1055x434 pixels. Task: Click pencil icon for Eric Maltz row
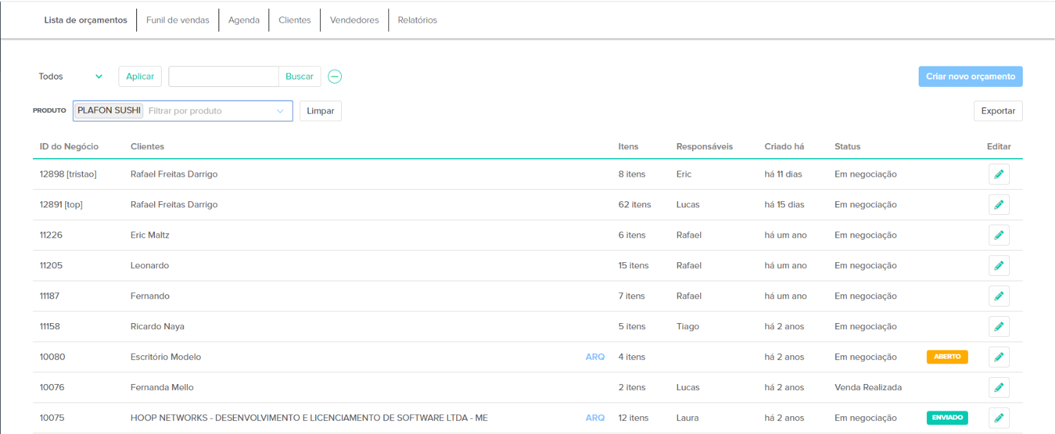[x=998, y=235]
